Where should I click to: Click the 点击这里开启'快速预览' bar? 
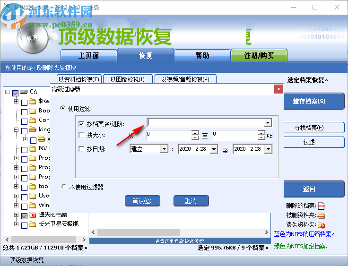tap(180, 241)
